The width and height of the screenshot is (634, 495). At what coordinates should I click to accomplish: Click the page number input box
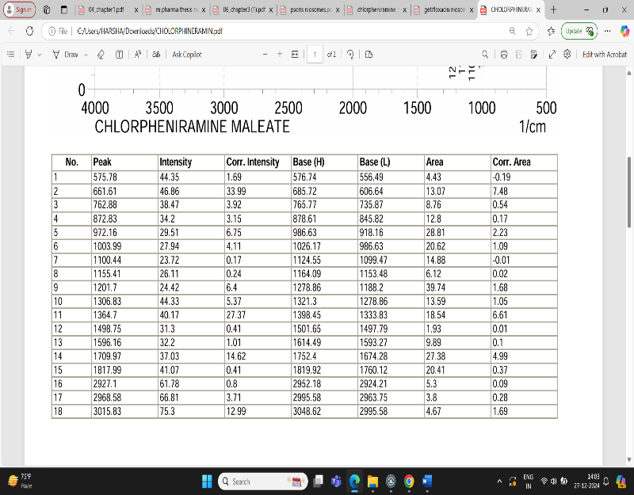tap(315, 54)
